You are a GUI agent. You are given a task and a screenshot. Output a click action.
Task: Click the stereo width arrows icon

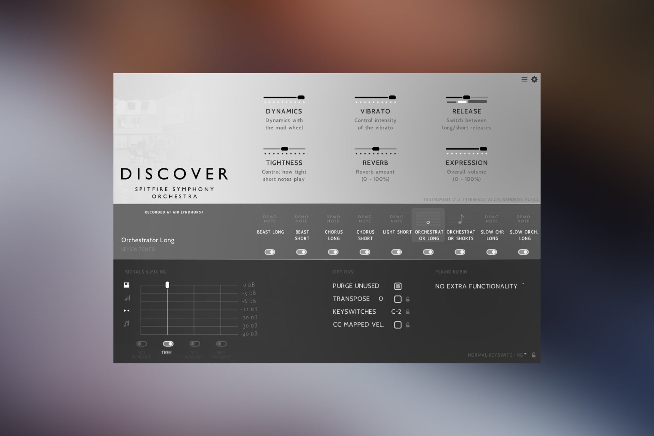pyautogui.click(x=127, y=311)
